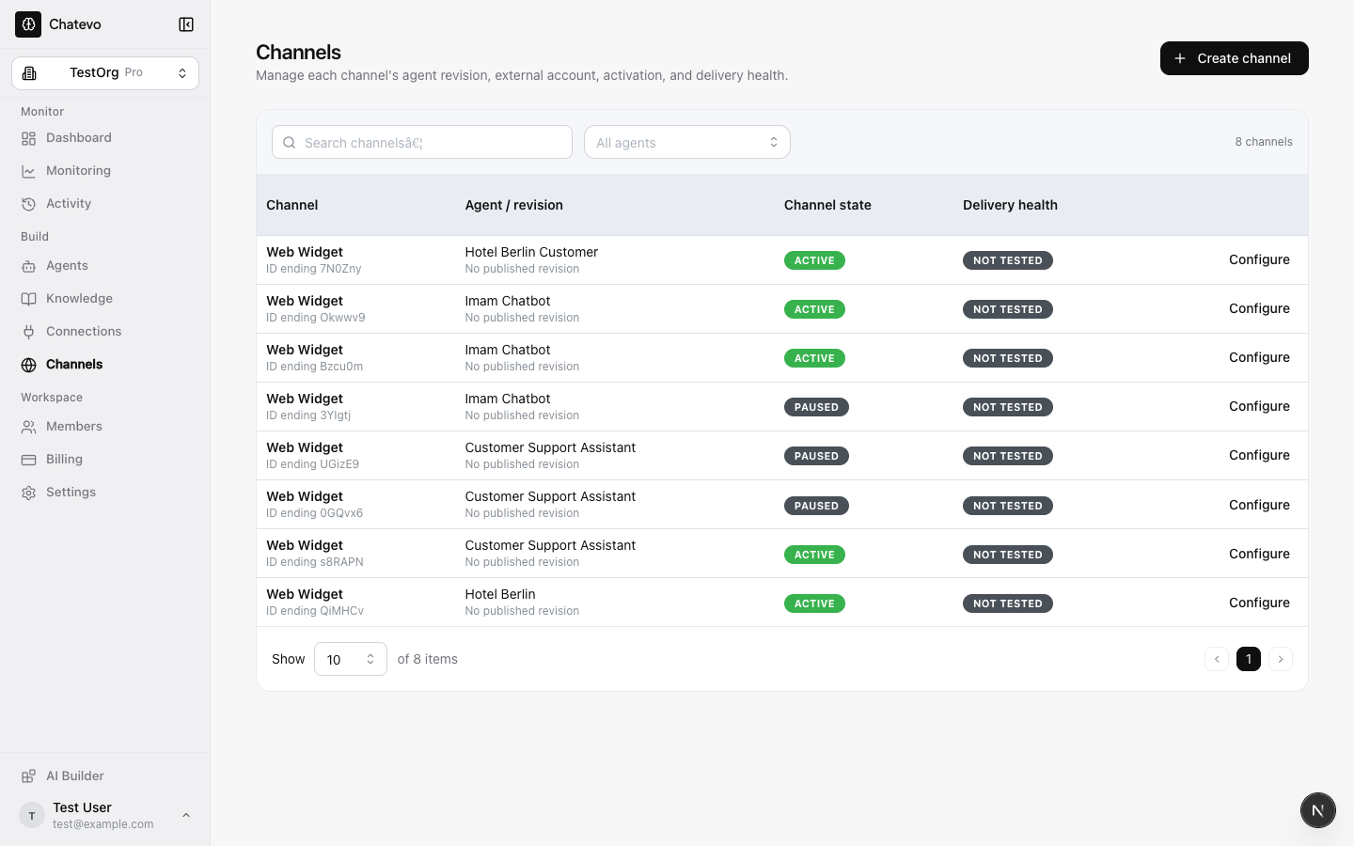Click the Chatevo logo icon

(28, 24)
